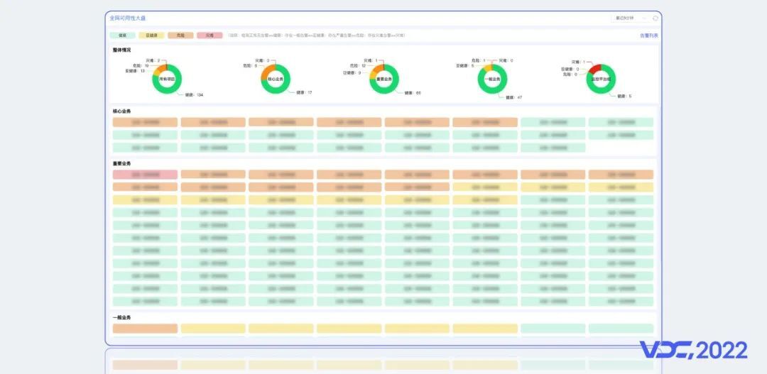Screen dimensions: 767x374
Task: Click the 全网可用性大盘 title
Action: [127, 18]
